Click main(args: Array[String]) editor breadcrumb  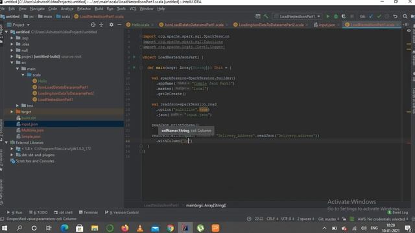pos(206,205)
